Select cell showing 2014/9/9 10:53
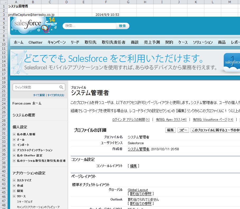240x209 pixels. (106, 15)
